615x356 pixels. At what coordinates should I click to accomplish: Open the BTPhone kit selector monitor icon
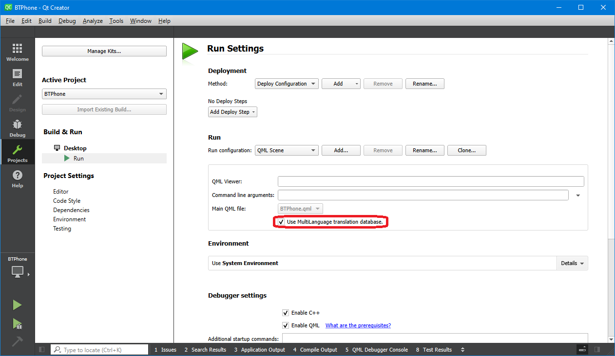click(18, 272)
